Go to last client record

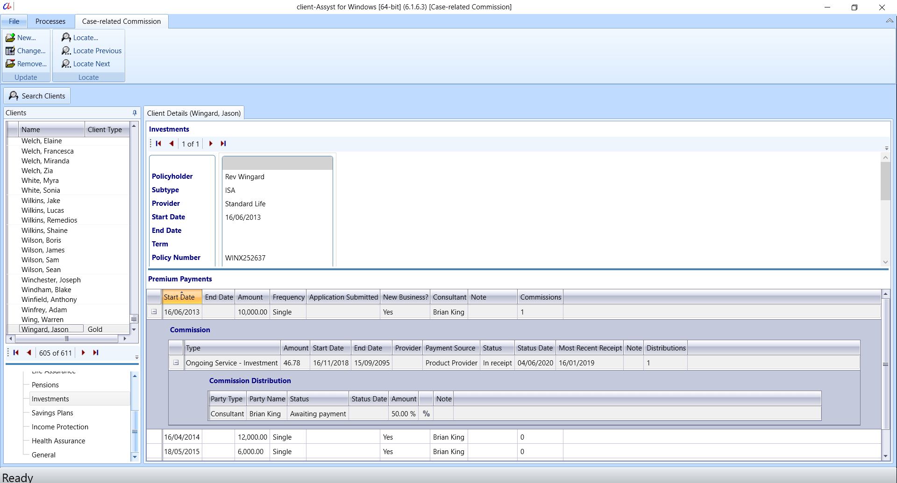coord(96,353)
